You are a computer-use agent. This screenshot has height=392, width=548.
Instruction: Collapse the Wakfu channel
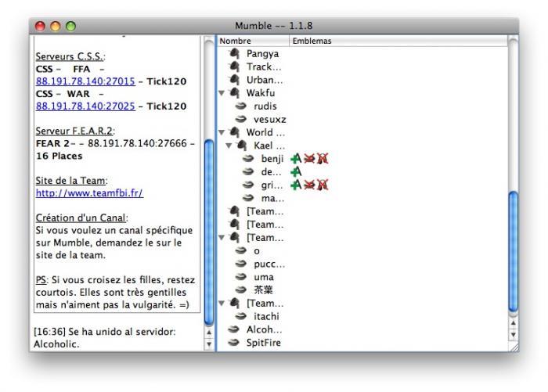(222, 93)
